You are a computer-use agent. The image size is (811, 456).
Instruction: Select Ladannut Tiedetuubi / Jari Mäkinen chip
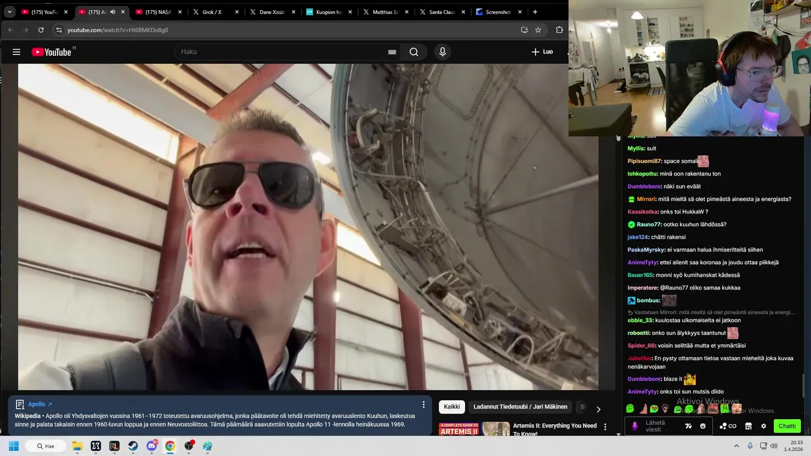(520, 407)
